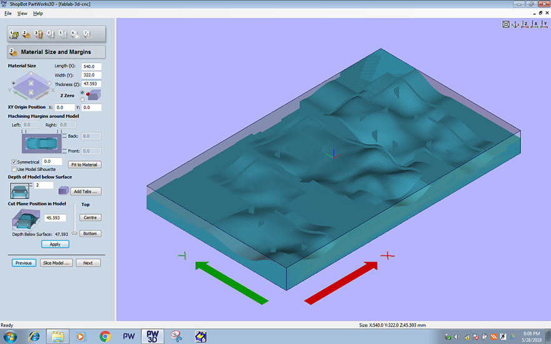
Task: Go to Previous step
Action: point(24,263)
